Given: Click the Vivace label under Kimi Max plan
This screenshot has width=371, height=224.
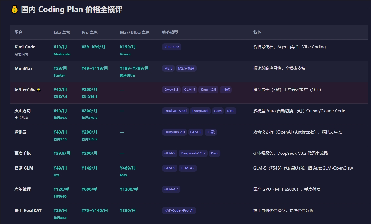Looking at the screenshot, I should pyautogui.click(x=125, y=54).
